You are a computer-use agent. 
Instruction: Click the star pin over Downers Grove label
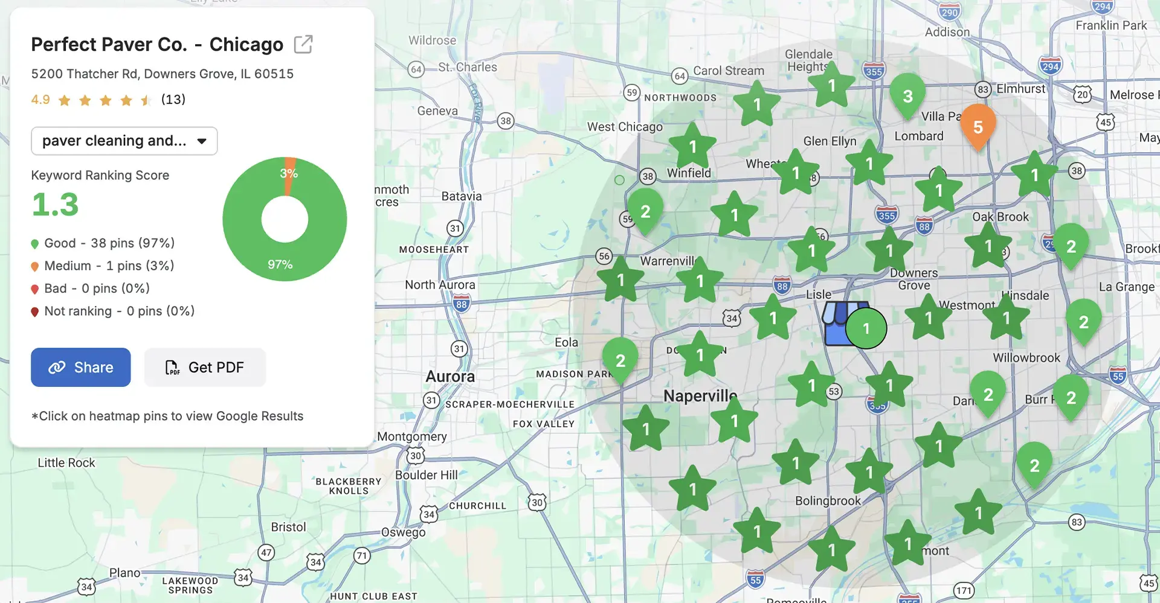[889, 250]
